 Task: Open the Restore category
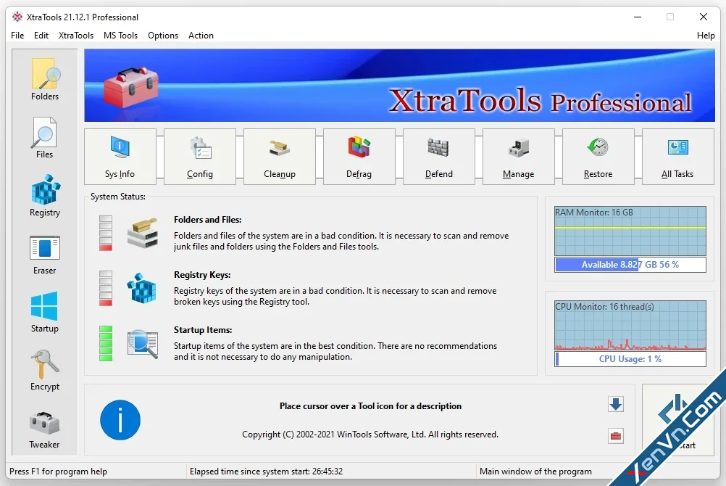point(598,157)
